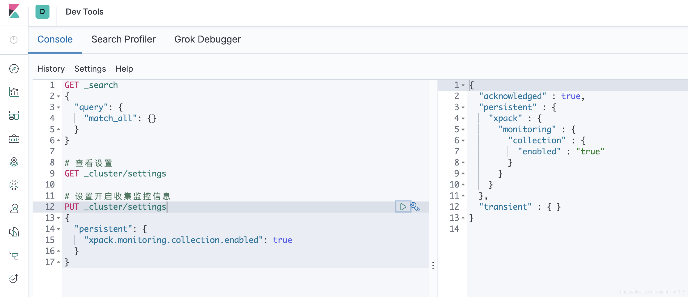The height and width of the screenshot is (297, 688).
Task: Click the GET _search line
Action: [91, 85]
